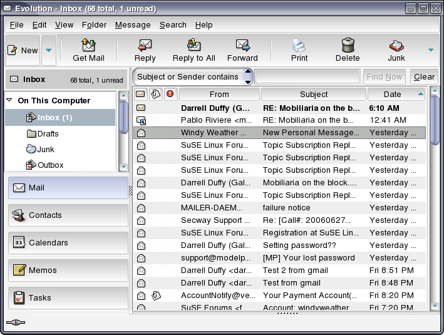Open the Message menu
444x335 pixels.
point(133,25)
